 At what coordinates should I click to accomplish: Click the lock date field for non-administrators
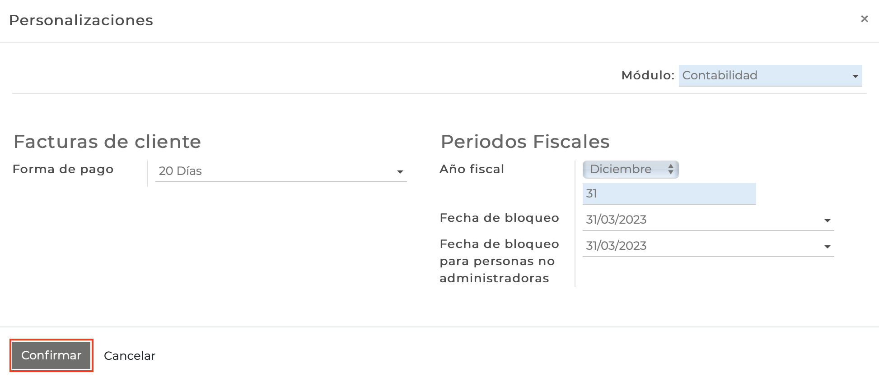coord(705,246)
